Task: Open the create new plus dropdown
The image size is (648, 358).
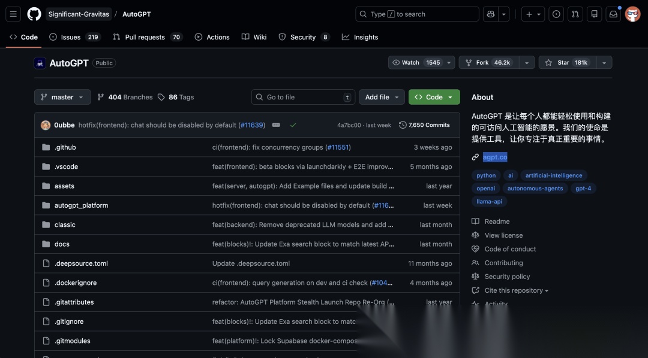Action: pyautogui.click(x=533, y=14)
